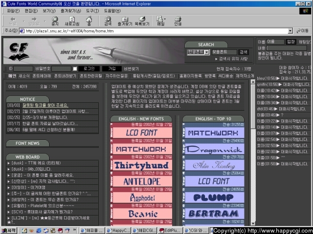Viewport: 313px width, 234px height.
Task: Go back with the 뒤로 toolbar icon
Action: pyautogui.click(x=13, y=21)
